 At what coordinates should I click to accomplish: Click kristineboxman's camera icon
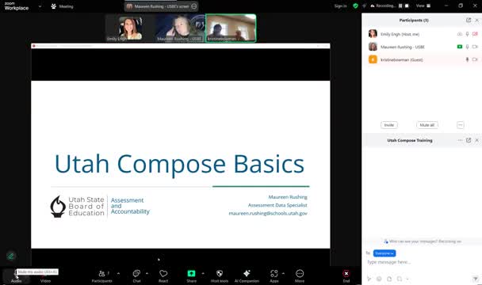coord(475,59)
